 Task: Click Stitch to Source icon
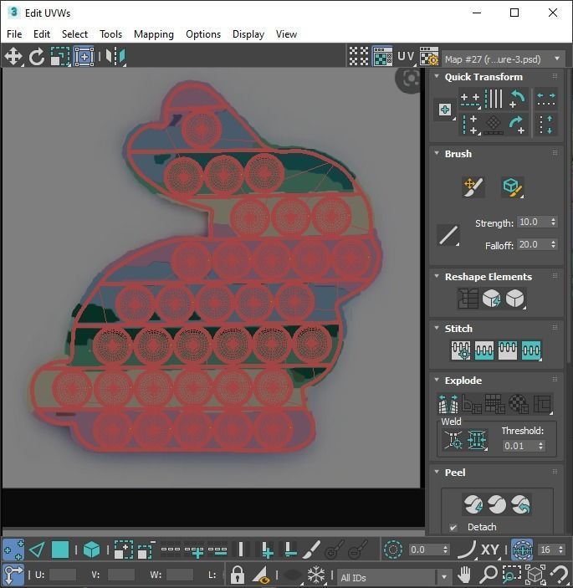[x=508, y=350]
